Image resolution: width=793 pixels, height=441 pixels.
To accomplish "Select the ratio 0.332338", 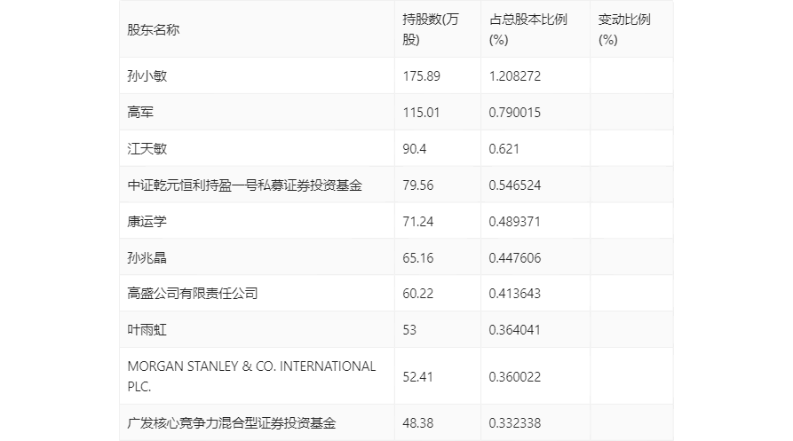I will tap(515, 423).
